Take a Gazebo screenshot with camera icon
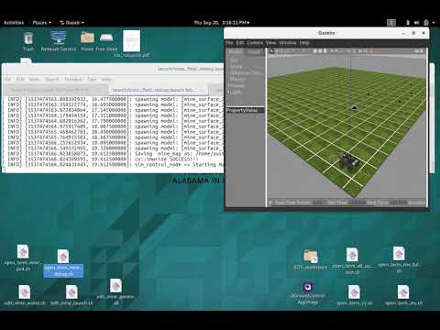The image size is (440, 330). click(416, 51)
